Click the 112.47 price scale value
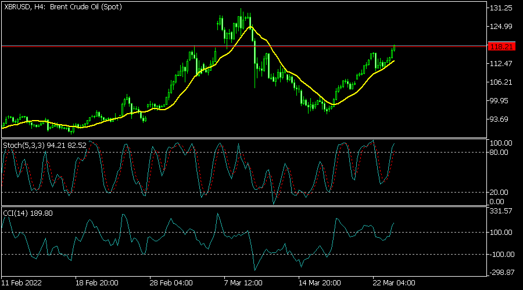Image resolution: width=523 pixels, height=290 pixels. coord(501,63)
